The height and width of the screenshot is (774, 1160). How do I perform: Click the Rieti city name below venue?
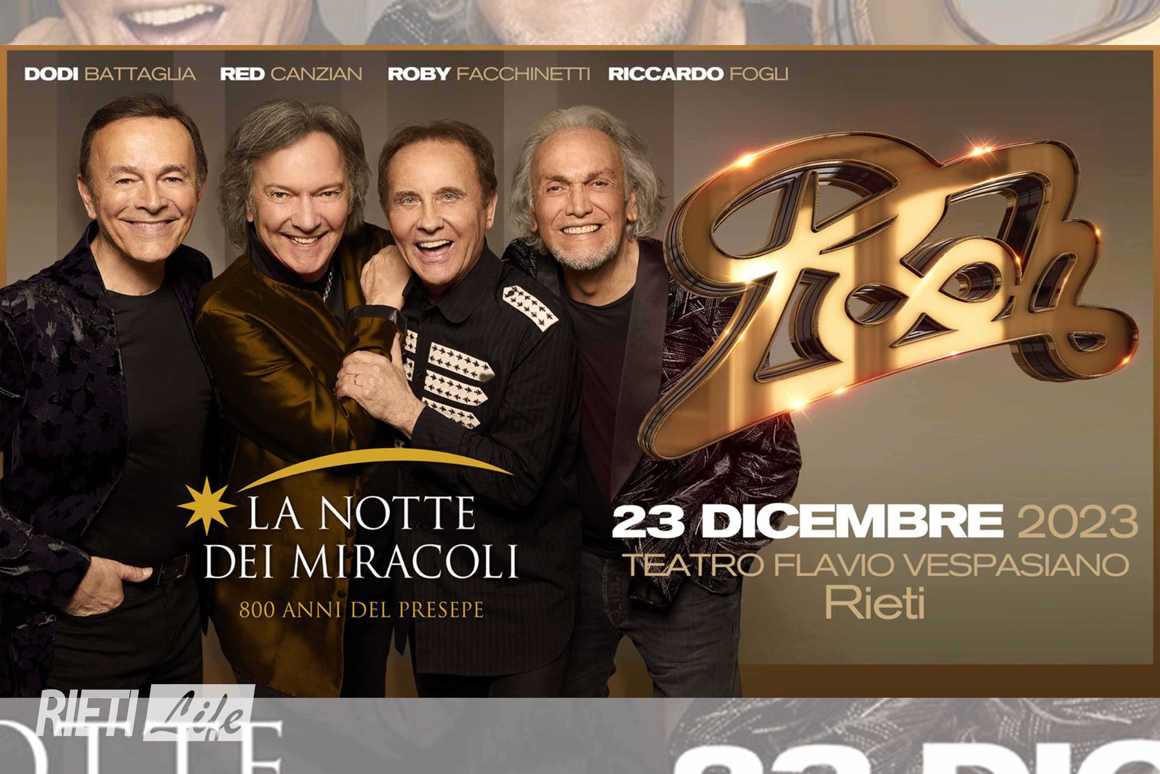tap(875, 605)
